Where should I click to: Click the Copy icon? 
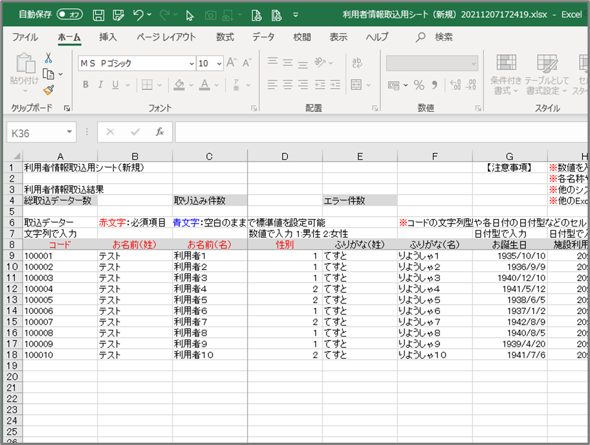49,74
